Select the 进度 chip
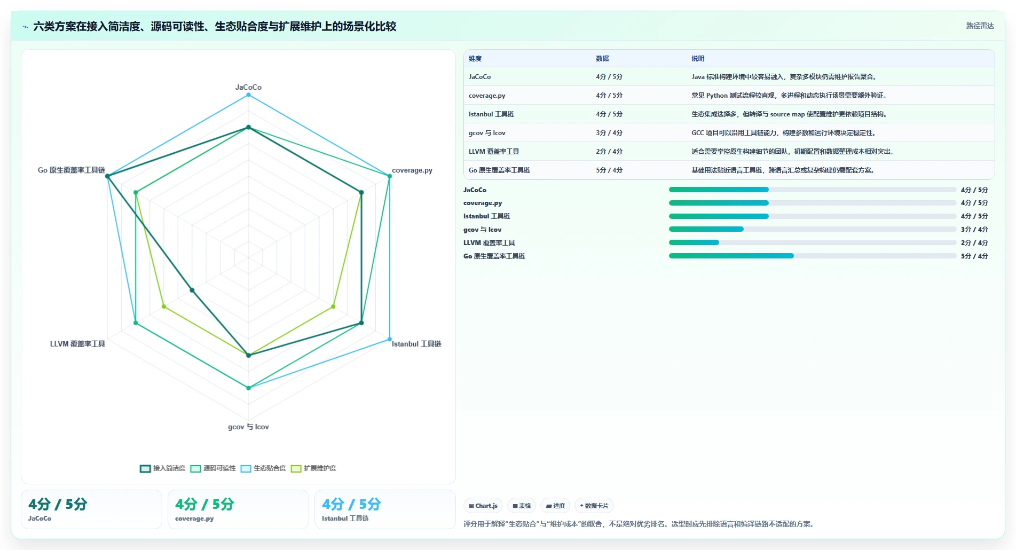The width and height of the screenshot is (1016, 550). tap(555, 506)
